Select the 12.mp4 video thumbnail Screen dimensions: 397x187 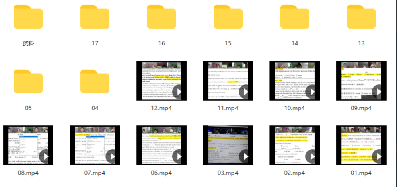click(x=161, y=81)
